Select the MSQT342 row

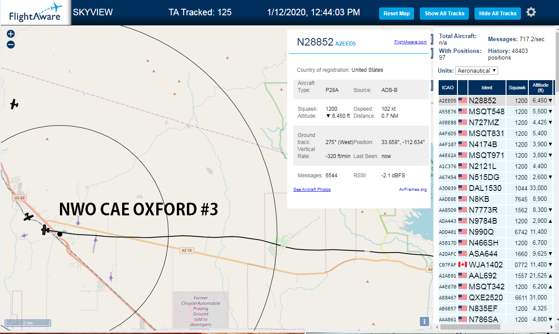pos(496,286)
